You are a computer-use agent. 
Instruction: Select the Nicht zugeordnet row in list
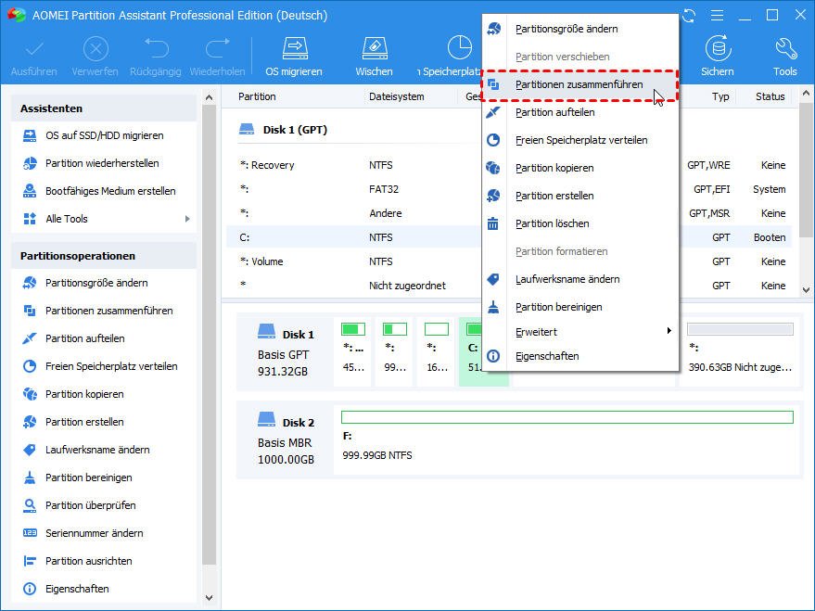(509, 286)
